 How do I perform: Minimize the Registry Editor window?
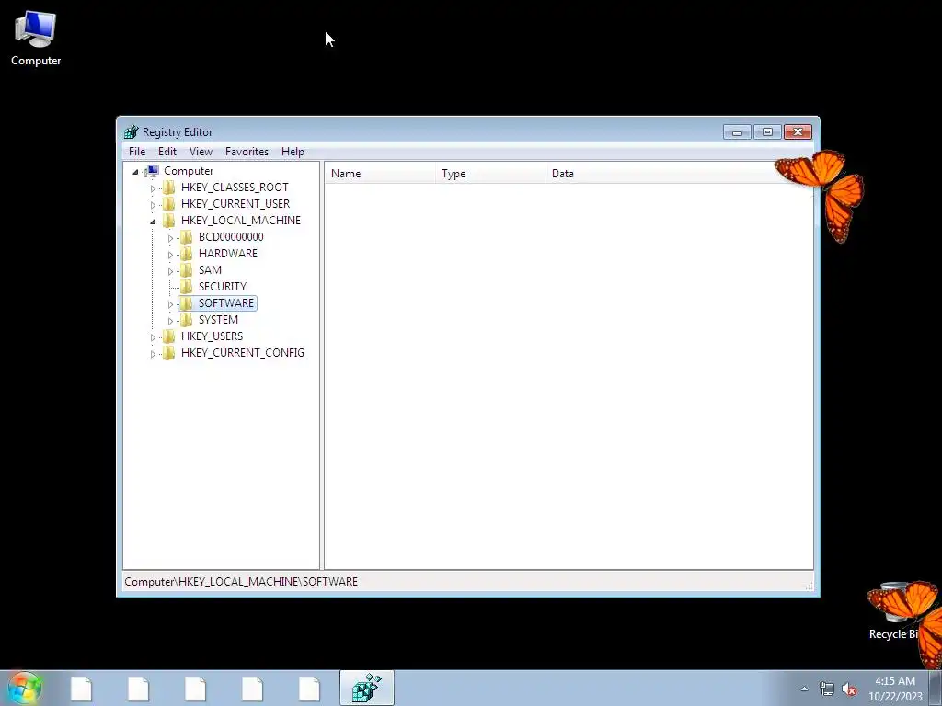[737, 132]
